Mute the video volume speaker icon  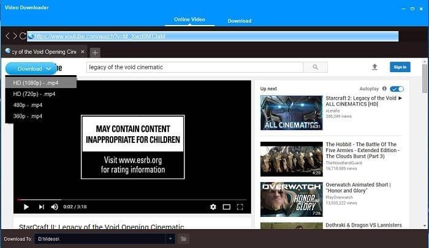[x=55, y=207]
